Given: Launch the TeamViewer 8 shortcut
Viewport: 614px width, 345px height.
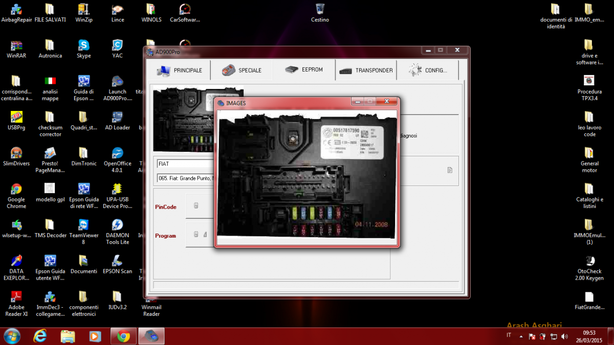Looking at the screenshot, I should (x=83, y=231).
